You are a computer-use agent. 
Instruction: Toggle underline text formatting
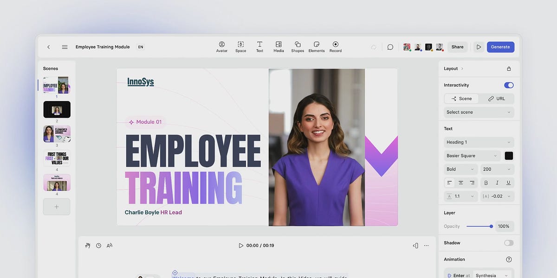pyautogui.click(x=508, y=183)
